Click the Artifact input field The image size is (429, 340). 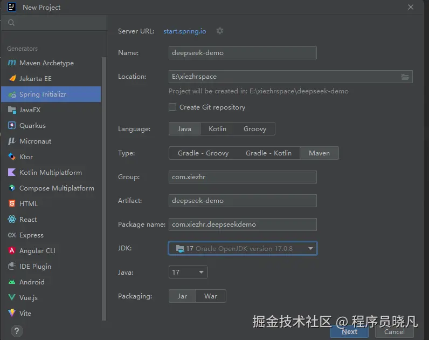pos(243,201)
